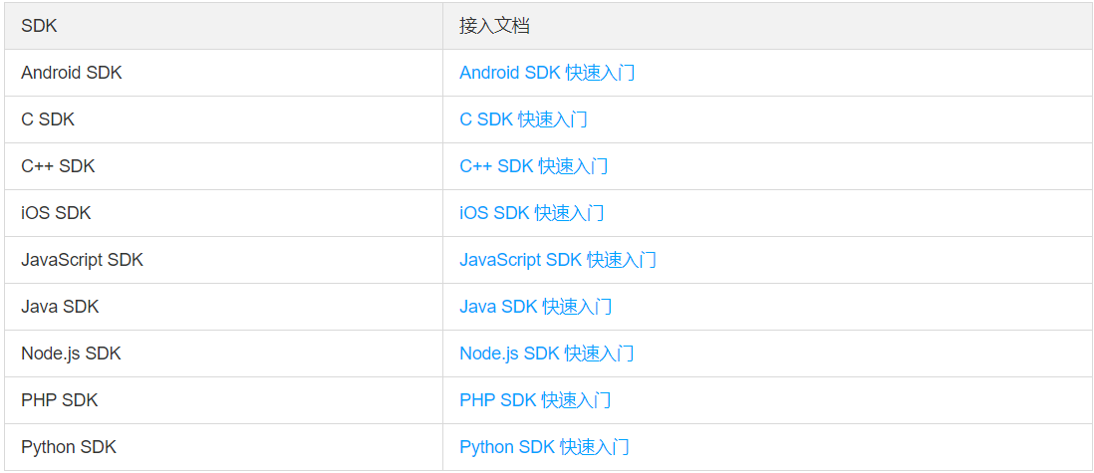The image size is (1094, 473).
Task: Select the JavaScript SDK name cell
Action: (x=82, y=260)
